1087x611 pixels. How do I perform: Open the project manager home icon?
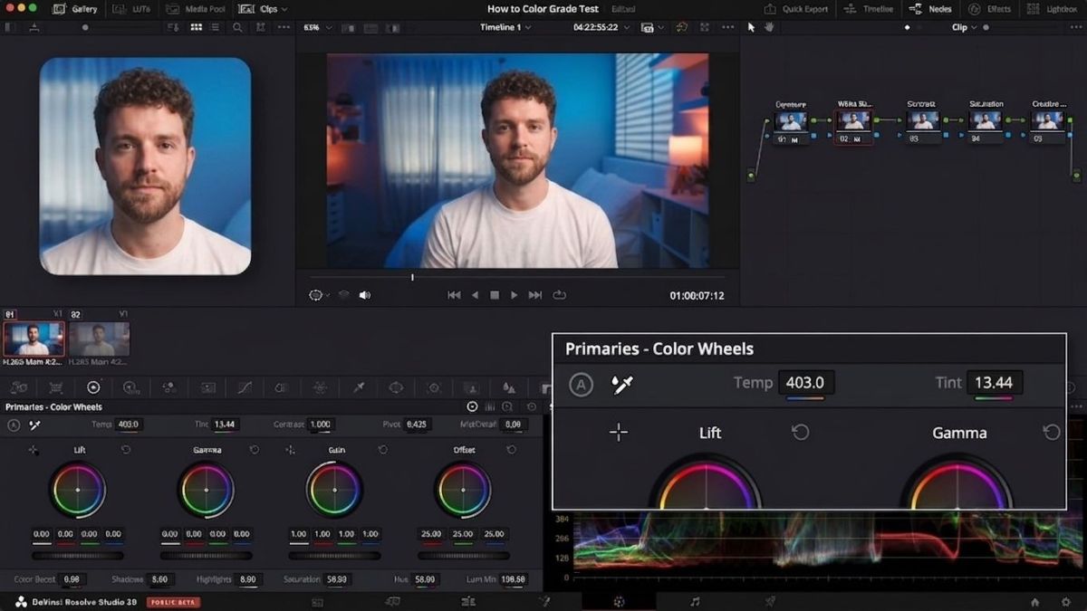tap(1034, 602)
